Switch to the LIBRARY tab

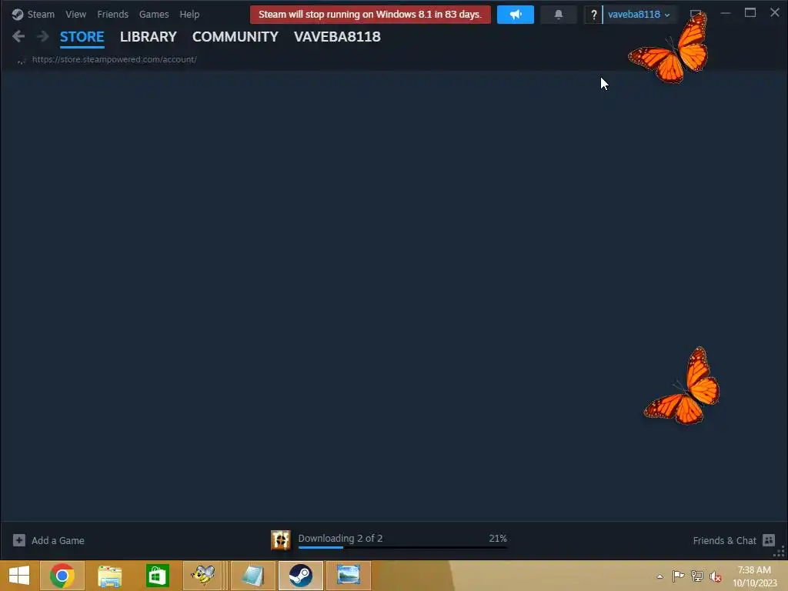149,37
